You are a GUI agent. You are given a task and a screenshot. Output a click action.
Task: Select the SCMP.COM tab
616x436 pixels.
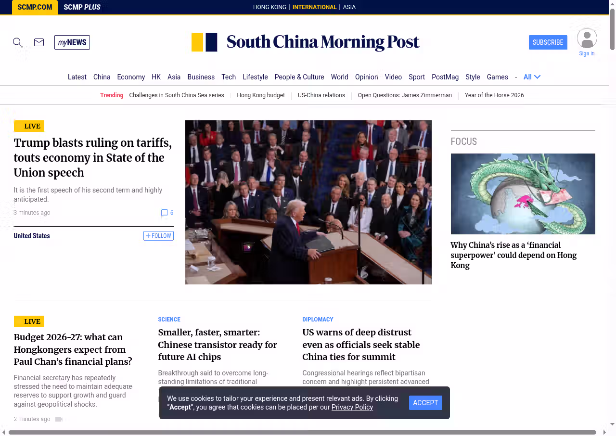click(x=35, y=7)
